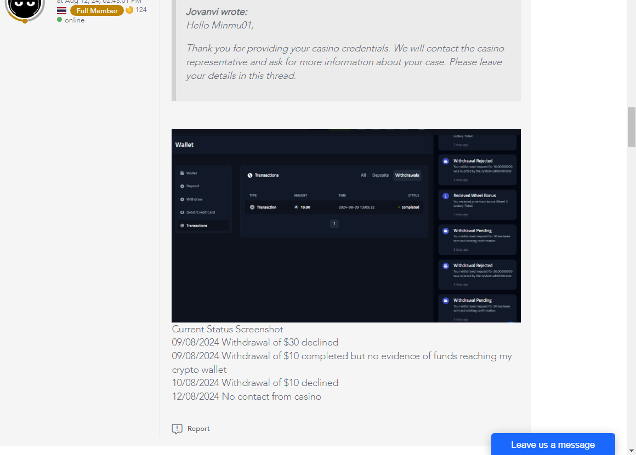This screenshot has width=636, height=455.
Task: Click page 1 pagination button
Action: [334, 223]
